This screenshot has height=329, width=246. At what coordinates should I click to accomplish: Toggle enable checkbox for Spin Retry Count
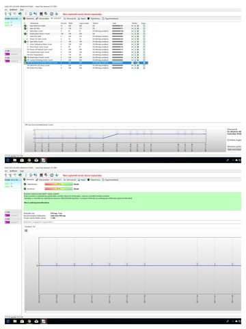(x=144, y=42)
